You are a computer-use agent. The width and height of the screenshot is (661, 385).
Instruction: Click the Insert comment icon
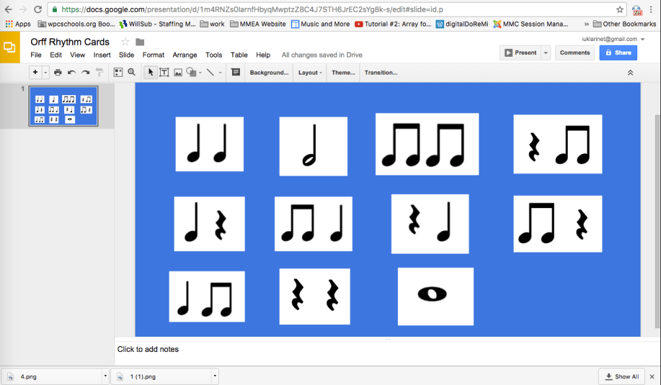235,73
